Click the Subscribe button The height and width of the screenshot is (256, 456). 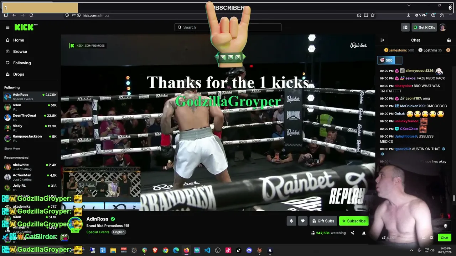(354, 221)
